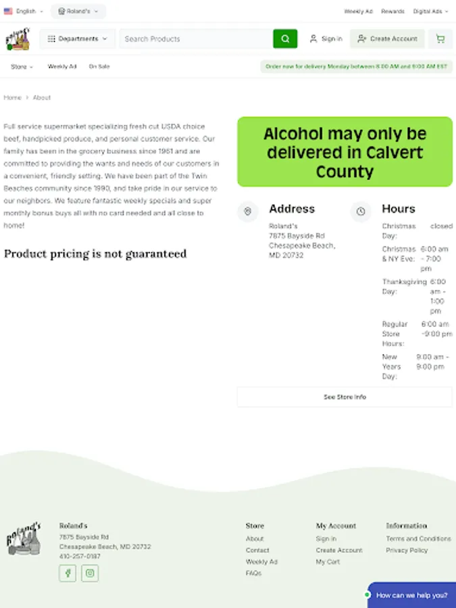Viewport: 456px width, 608px height.
Task: Open the Roland's store selector dropdown
Action: 78,11
